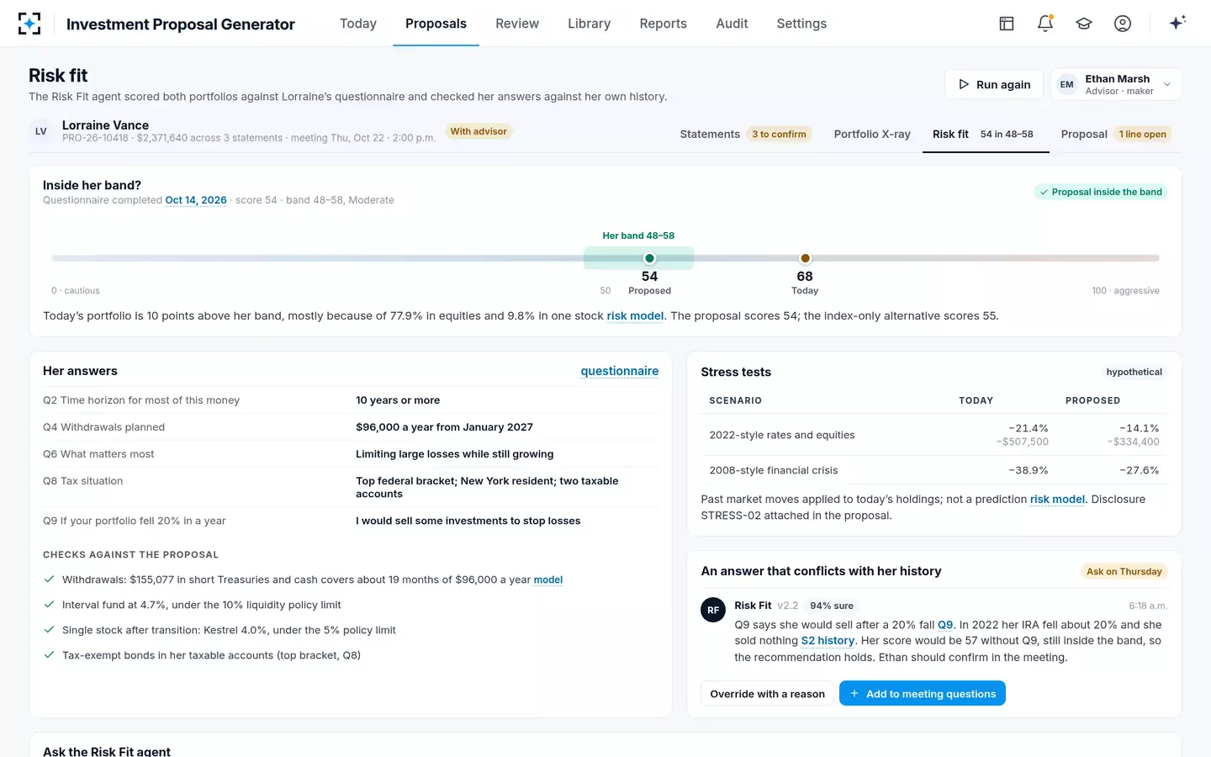This screenshot has height=757, width=1211.
Task: Click Add to meeting questions button
Action: pos(923,694)
